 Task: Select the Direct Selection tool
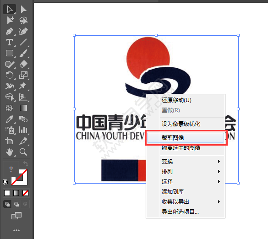click(23, 10)
